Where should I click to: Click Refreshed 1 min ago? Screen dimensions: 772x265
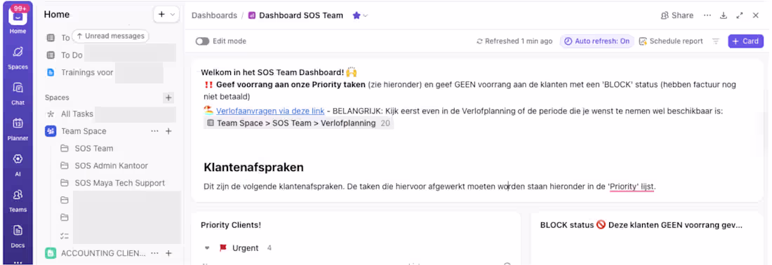(514, 41)
